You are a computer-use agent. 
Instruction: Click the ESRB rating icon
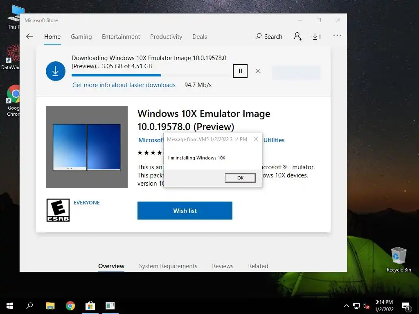click(58, 210)
